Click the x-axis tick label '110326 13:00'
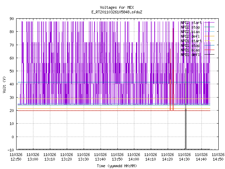The height and width of the screenshot is (169, 225). 33,157
